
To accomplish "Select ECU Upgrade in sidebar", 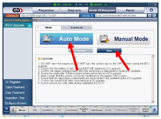I will click(x=18, y=25).
